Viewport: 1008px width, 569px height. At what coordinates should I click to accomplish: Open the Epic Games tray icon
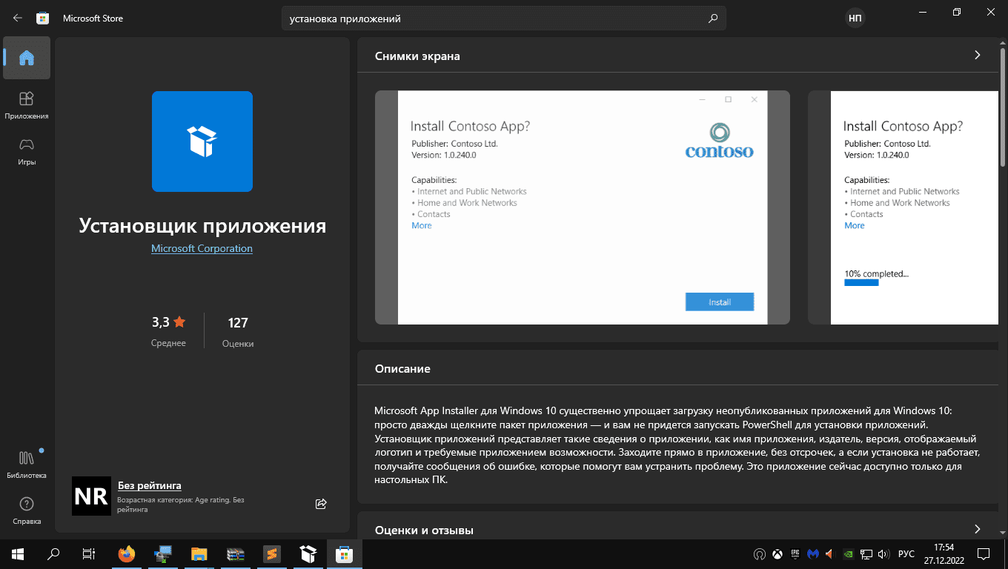[x=795, y=553]
